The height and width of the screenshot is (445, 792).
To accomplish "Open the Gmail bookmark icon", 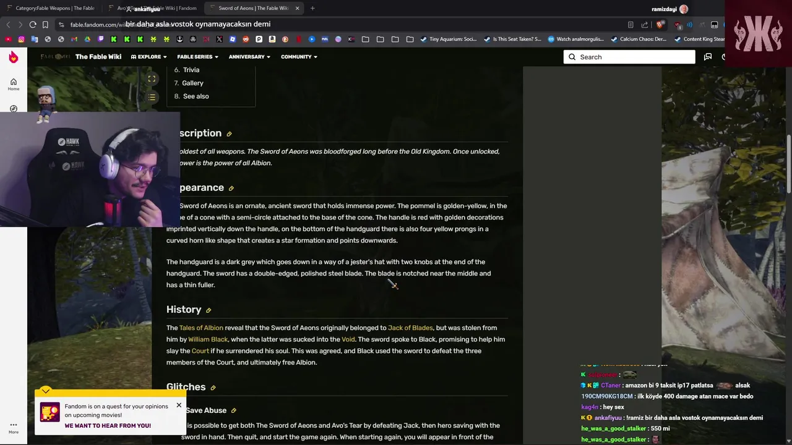I will pos(74,39).
